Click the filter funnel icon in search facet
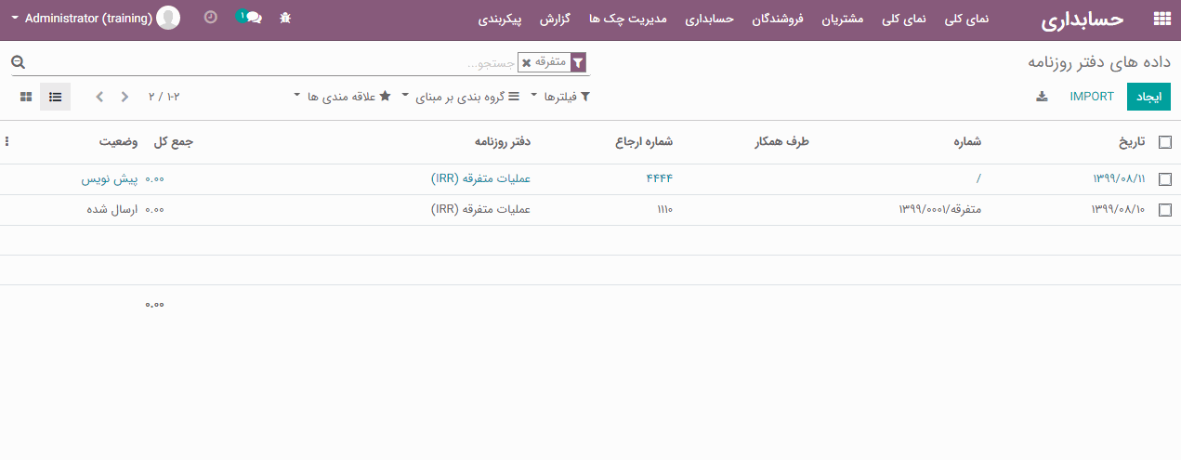This screenshot has height=460, width=1181. click(x=579, y=62)
